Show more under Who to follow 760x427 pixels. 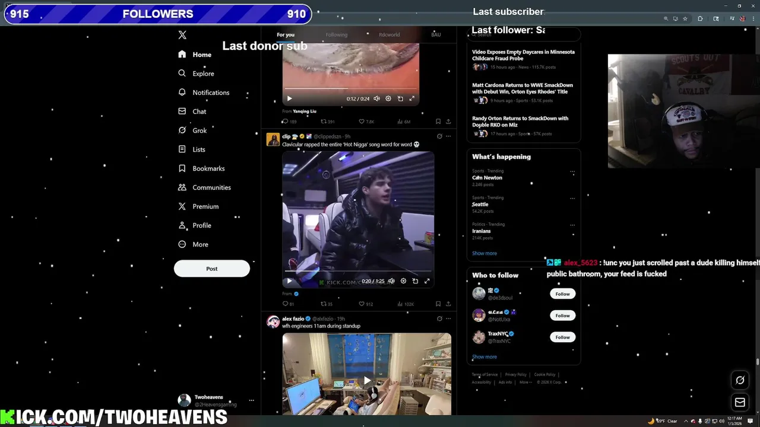tap(484, 357)
